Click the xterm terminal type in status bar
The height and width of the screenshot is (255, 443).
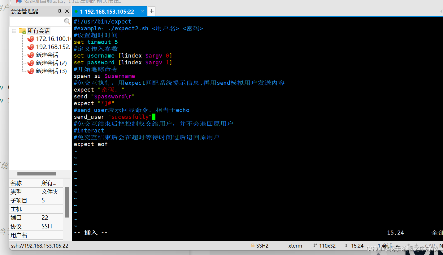(295, 245)
